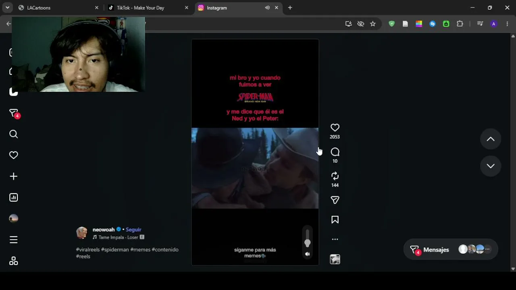Expand the tab search dropdown
This screenshot has height=290, width=516.
click(x=7, y=8)
